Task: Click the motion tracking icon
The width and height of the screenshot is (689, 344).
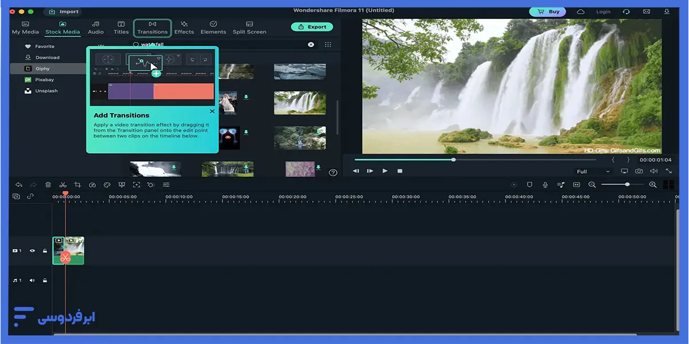Action: [136, 185]
